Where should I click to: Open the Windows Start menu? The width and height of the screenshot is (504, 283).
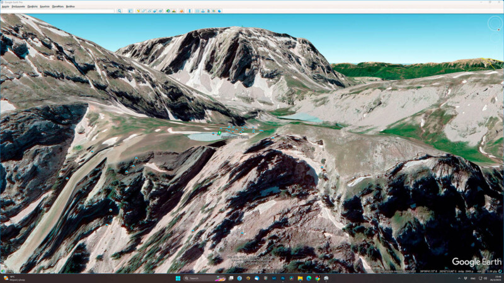coord(178,278)
